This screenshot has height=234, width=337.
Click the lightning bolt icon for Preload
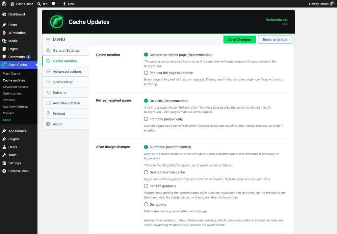(x=48, y=114)
